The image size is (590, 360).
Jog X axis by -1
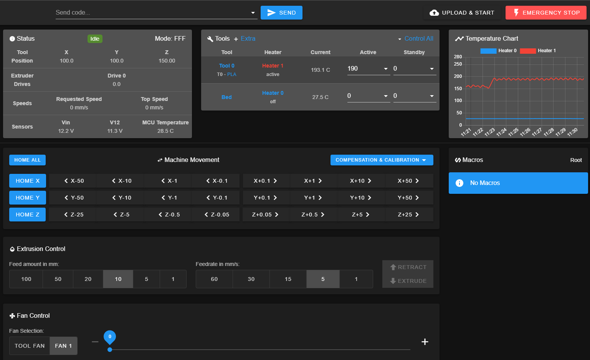point(169,181)
